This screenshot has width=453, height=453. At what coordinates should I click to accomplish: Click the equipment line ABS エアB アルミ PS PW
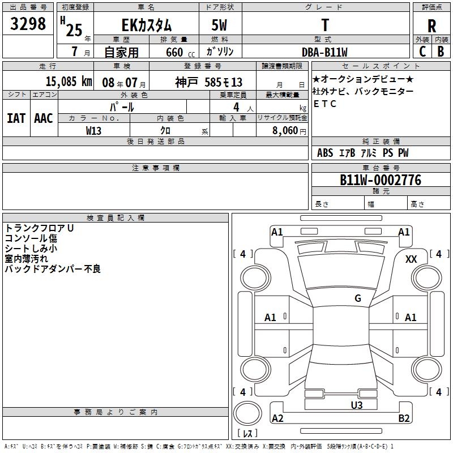coord(363,153)
